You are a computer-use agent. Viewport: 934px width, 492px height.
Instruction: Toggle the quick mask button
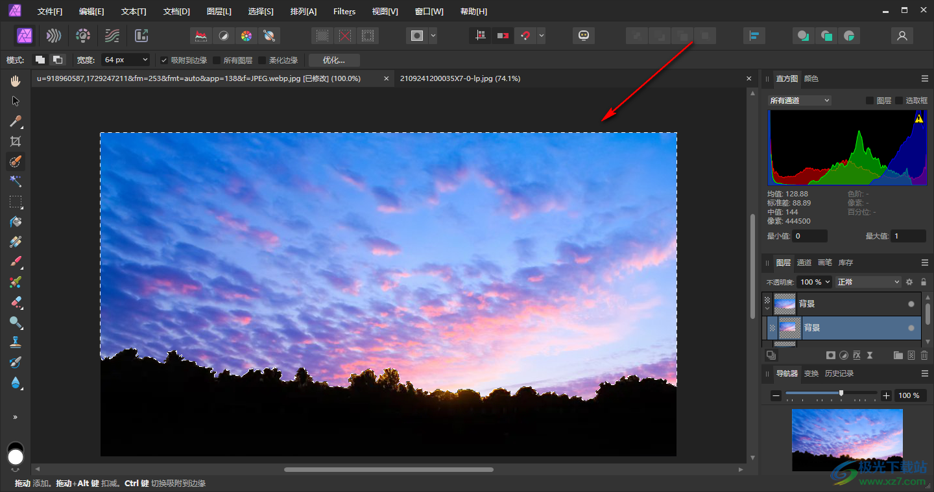pyautogui.click(x=416, y=36)
